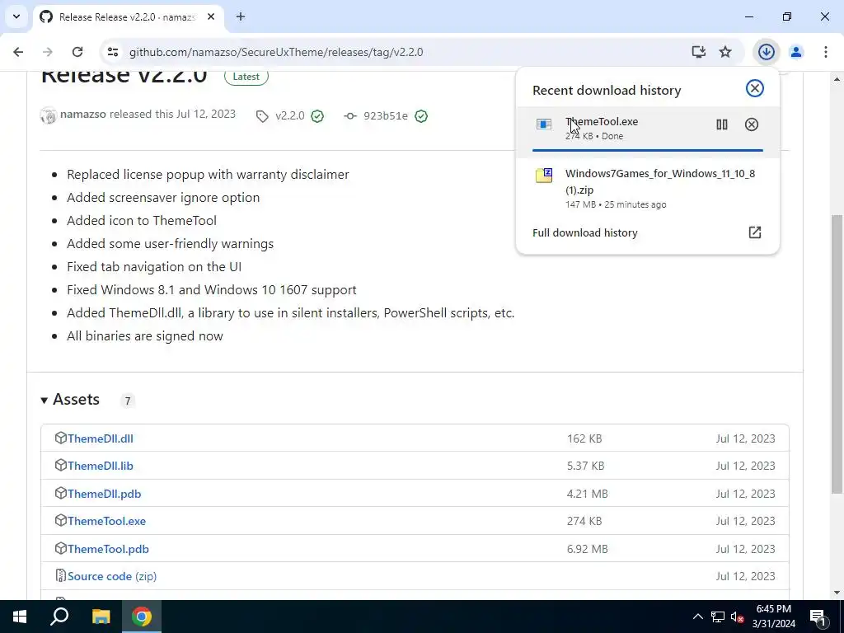Pause the ThemeTool.exe download
This screenshot has width=844, height=633.
point(722,124)
